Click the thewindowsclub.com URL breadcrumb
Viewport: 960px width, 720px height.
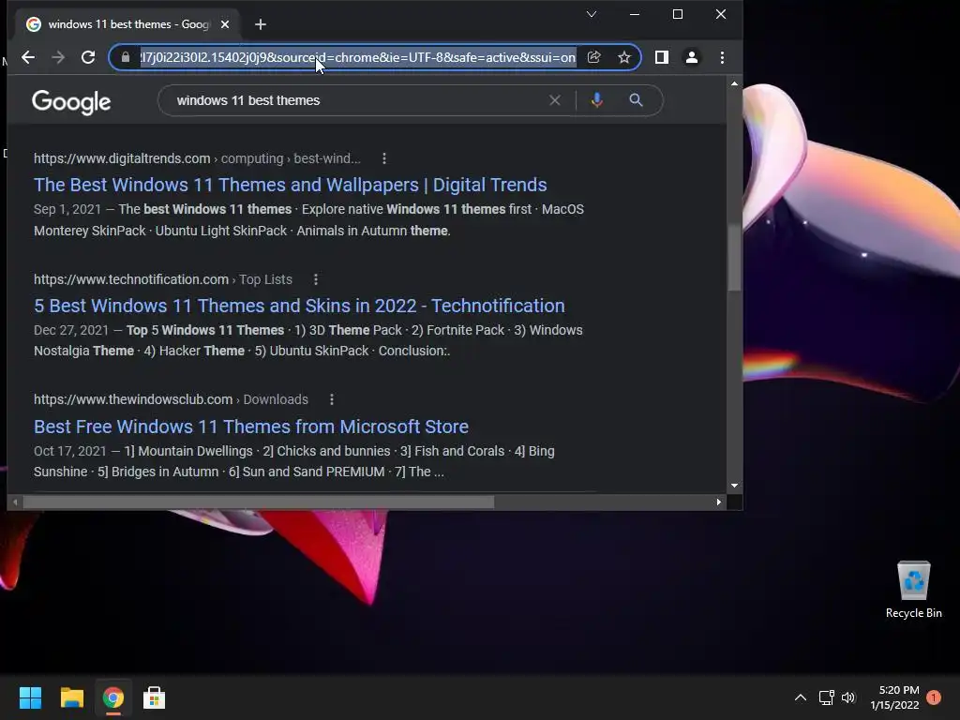coord(171,399)
